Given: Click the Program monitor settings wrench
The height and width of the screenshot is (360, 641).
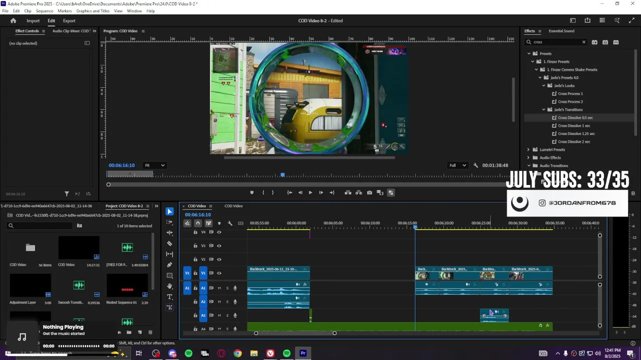Looking at the screenshot, I should [476, 165].
